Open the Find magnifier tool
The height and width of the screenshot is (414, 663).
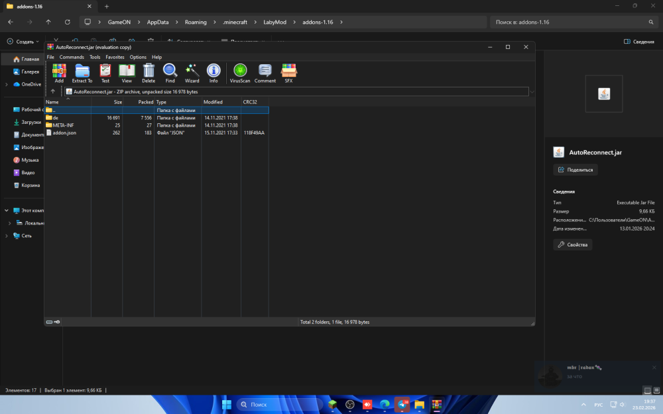point(170,73)
